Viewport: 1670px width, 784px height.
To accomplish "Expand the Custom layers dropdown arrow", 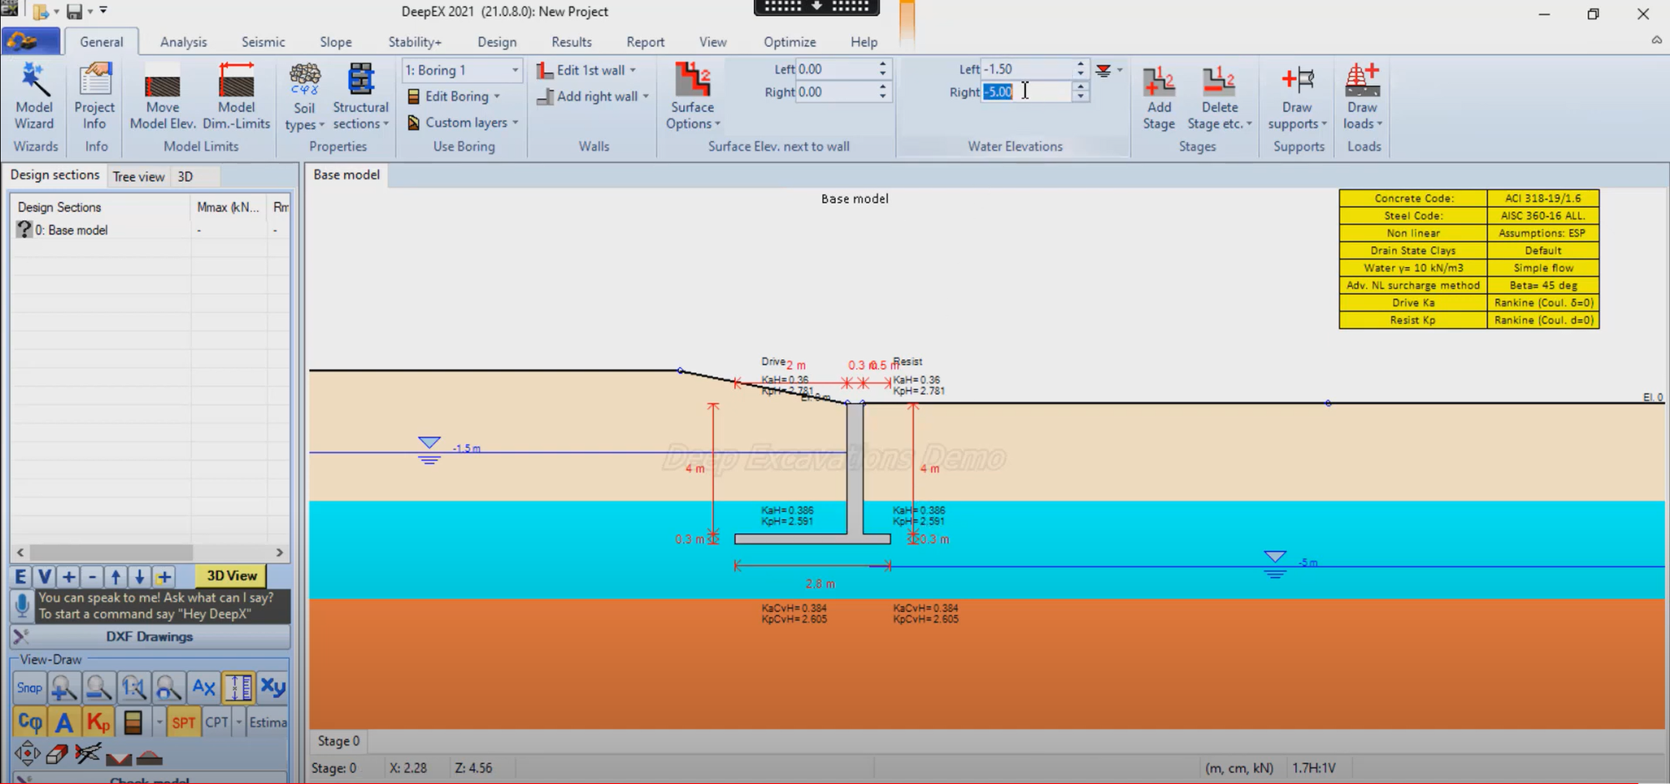I will tap(515, 123).
